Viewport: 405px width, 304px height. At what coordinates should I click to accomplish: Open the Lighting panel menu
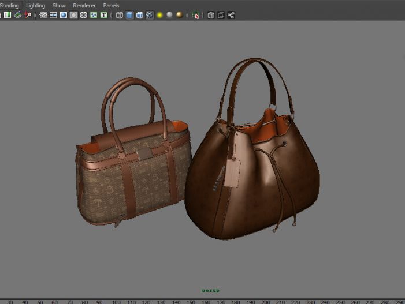[x=35, y=5]
